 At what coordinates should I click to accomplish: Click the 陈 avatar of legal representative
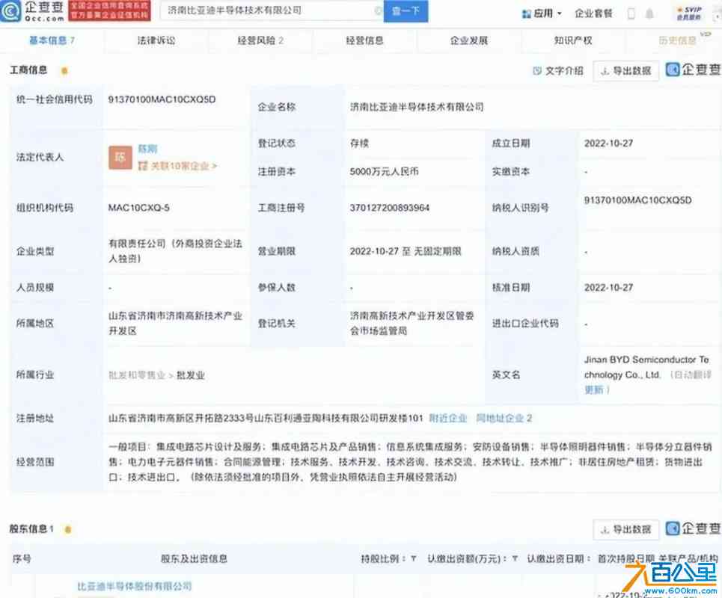tap(120, 158)
